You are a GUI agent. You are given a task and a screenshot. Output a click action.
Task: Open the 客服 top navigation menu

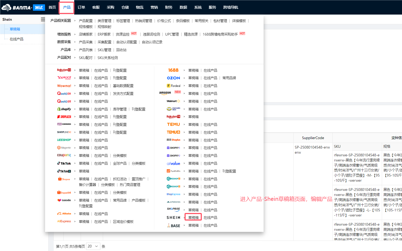point(96,7)
